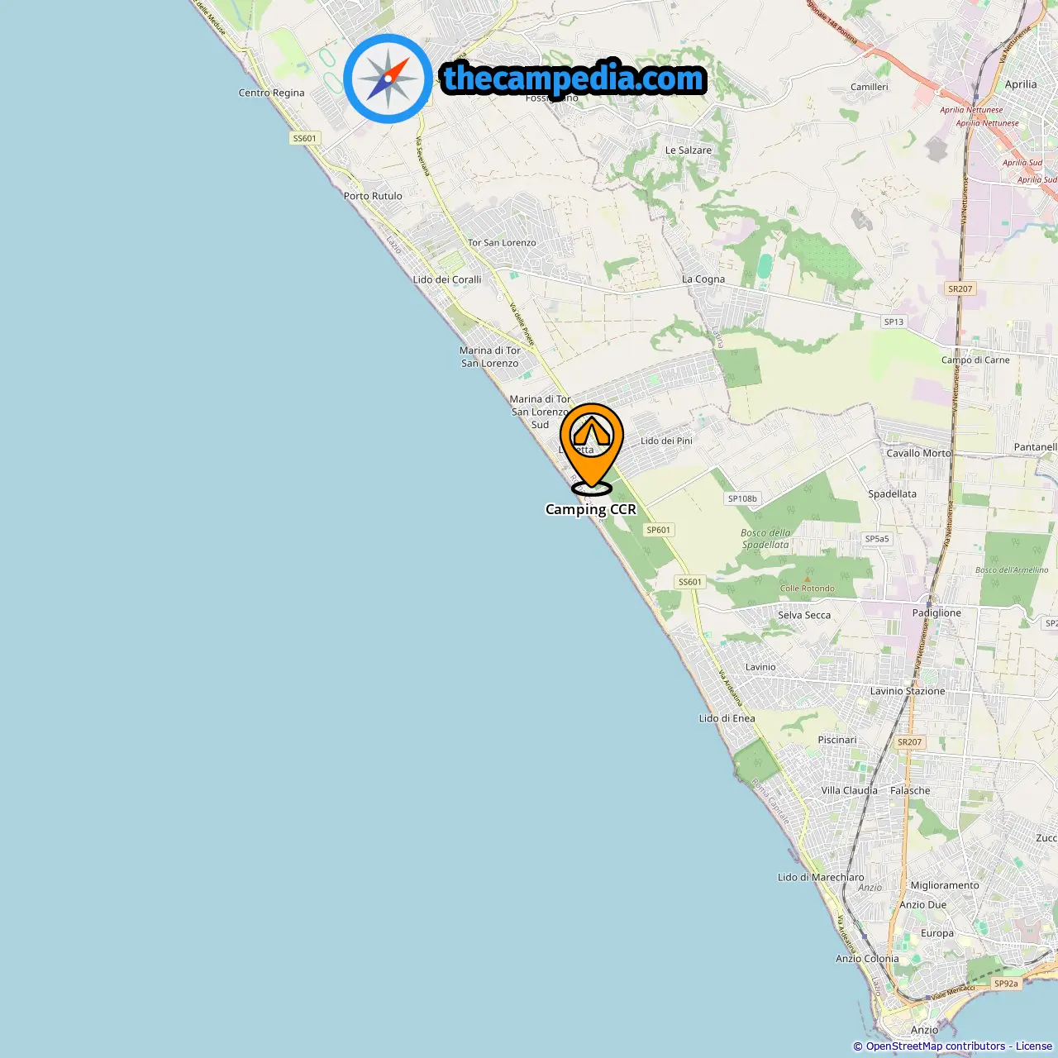
Task: Click the SP92a road shield near Anzio
Action: coord(1006,984)
